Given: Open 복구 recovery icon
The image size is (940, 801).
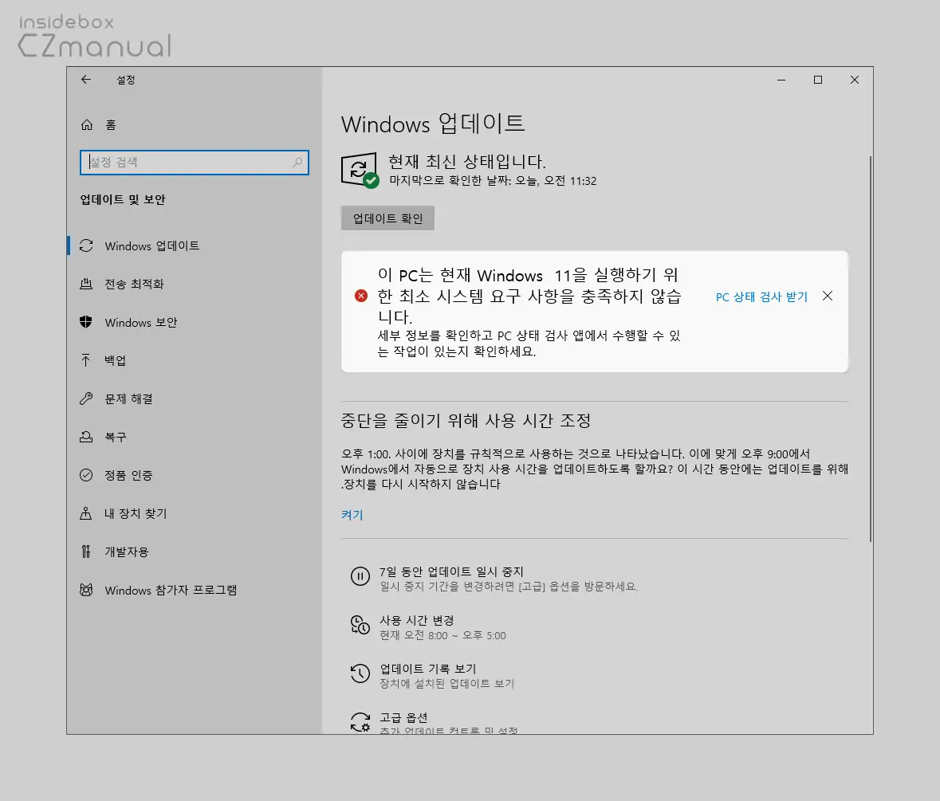Looking at the screenshot, I should [86, 437].
